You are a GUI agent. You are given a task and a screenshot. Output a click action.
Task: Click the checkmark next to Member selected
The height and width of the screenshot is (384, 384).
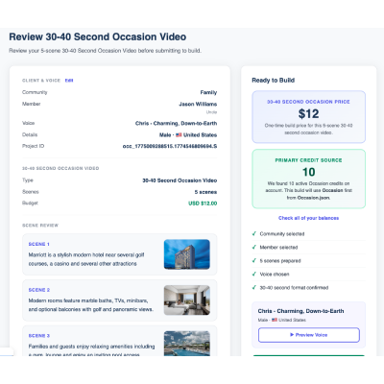pos(254,247)
